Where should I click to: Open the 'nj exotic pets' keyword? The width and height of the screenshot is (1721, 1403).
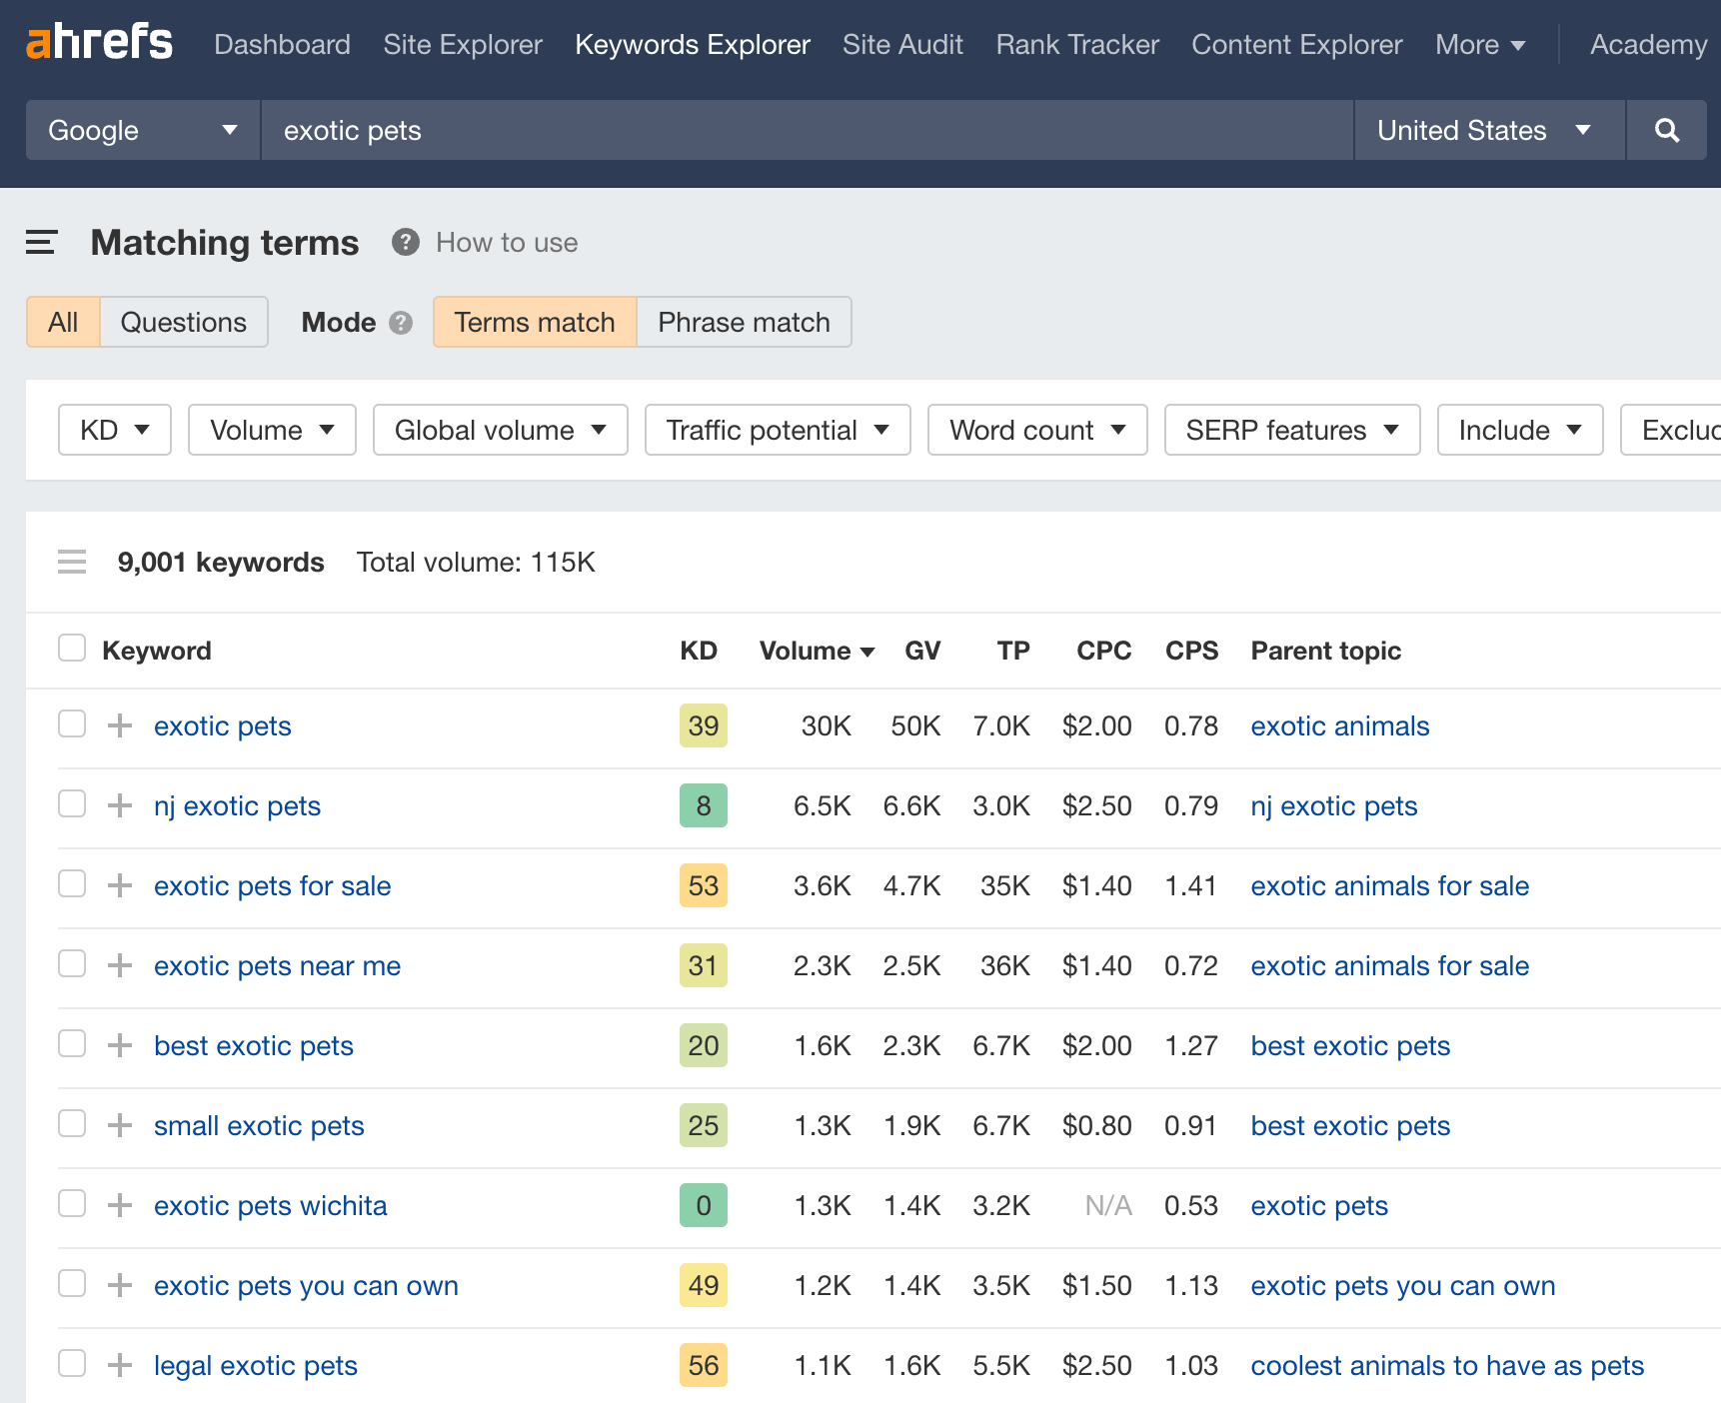[237, 805]
